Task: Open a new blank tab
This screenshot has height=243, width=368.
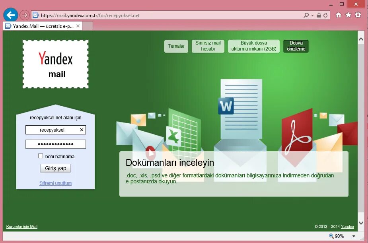Action: point(88,26)
